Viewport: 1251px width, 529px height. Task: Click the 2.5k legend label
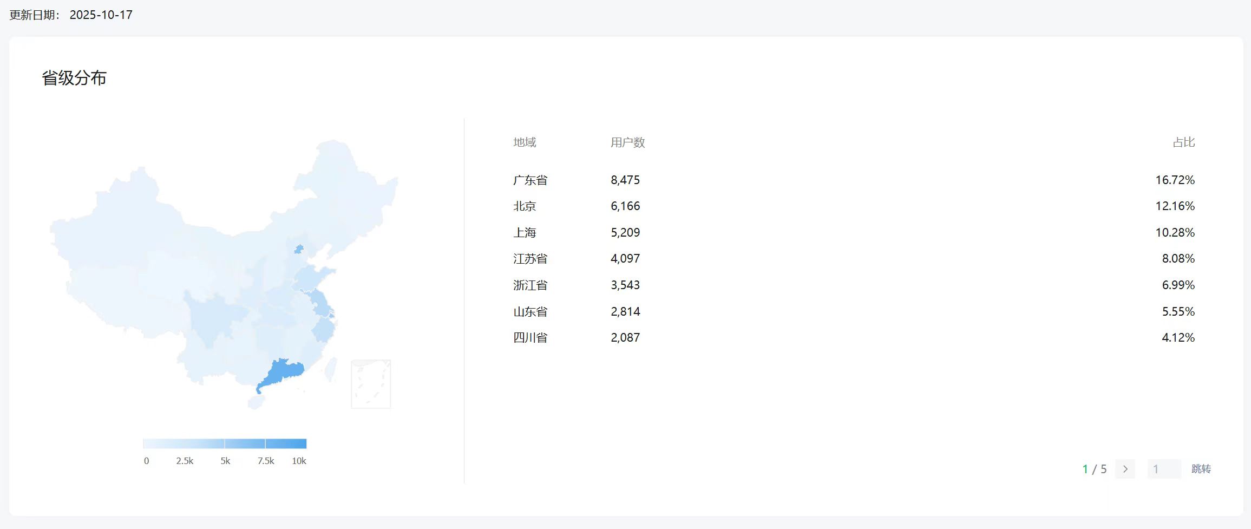pyautogui.click(x=185, y=461)
